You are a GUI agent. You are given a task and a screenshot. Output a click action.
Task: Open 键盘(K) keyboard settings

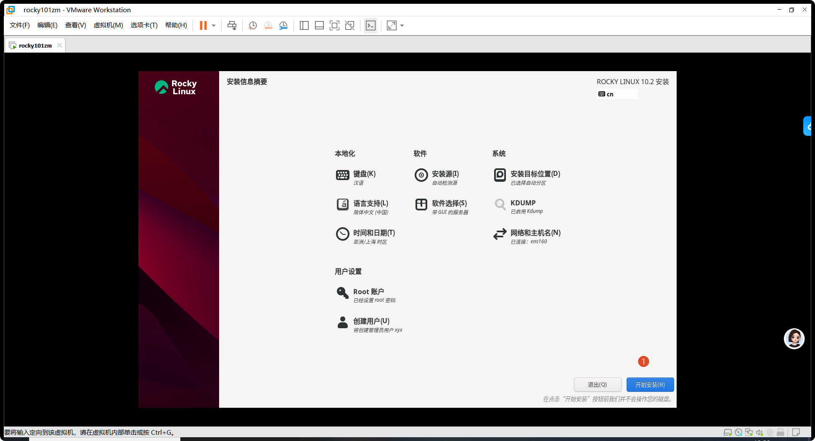tap(356, 177)
